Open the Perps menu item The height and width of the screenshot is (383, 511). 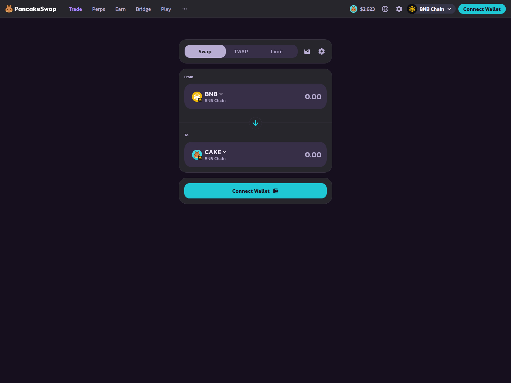click(x=98, y=9)
